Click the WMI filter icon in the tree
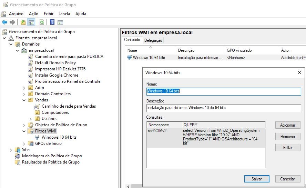Screen dimensions: 306x188 (37, 137)
